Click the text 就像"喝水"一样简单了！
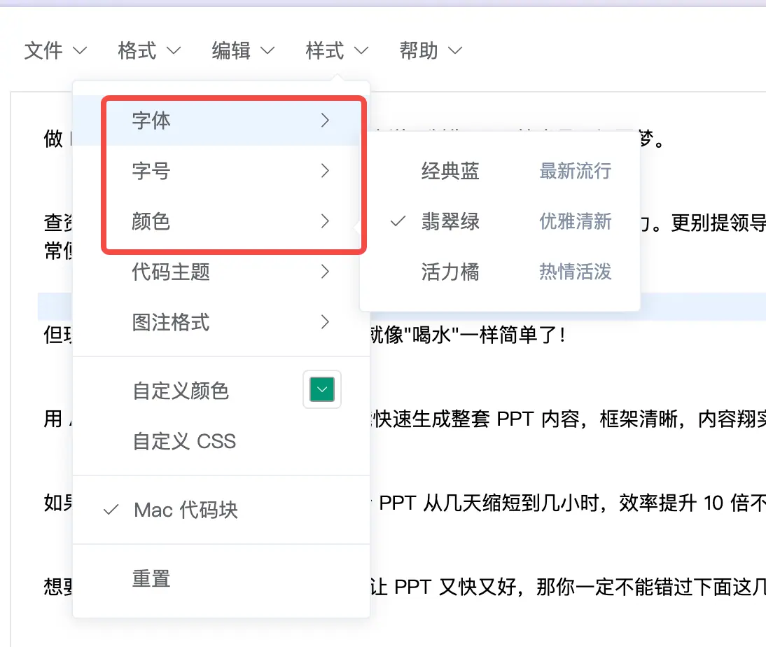Viewport: 766px width, 647px height. 468,335
